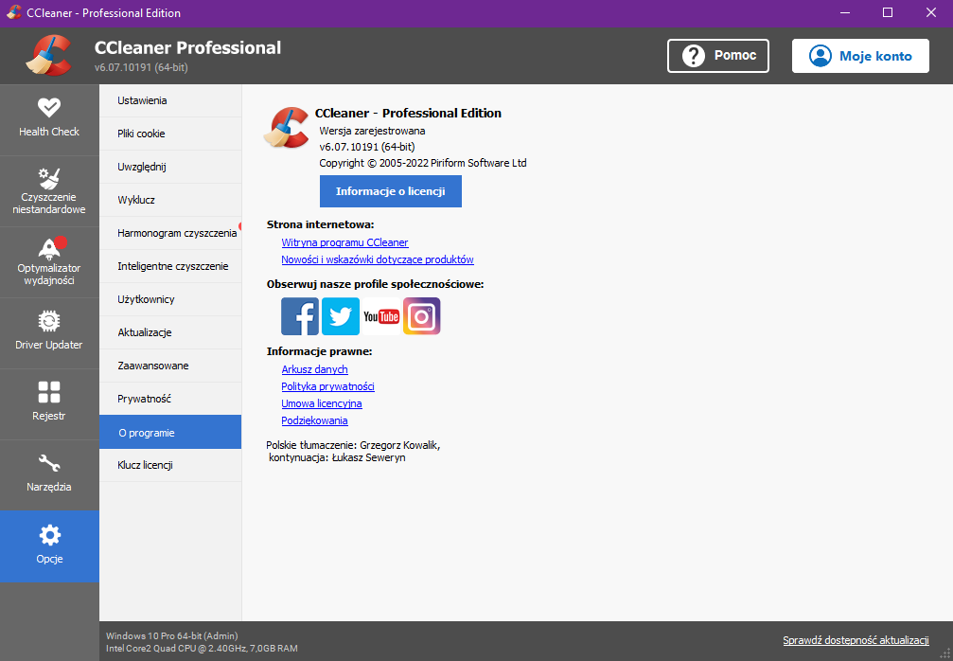
Task: Click Sprawdź dostępność aktualizacji link
Action: point(856,640)
